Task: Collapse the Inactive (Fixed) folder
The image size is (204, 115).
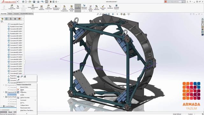Action: (x=4, y=97)
